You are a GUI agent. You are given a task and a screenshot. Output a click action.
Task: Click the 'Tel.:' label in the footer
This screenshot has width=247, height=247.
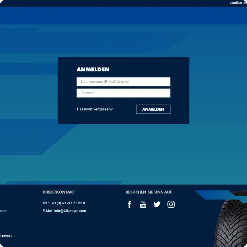click(46, 203)
